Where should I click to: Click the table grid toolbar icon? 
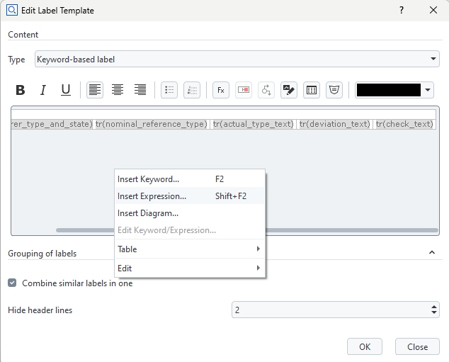tap(312, 90)
